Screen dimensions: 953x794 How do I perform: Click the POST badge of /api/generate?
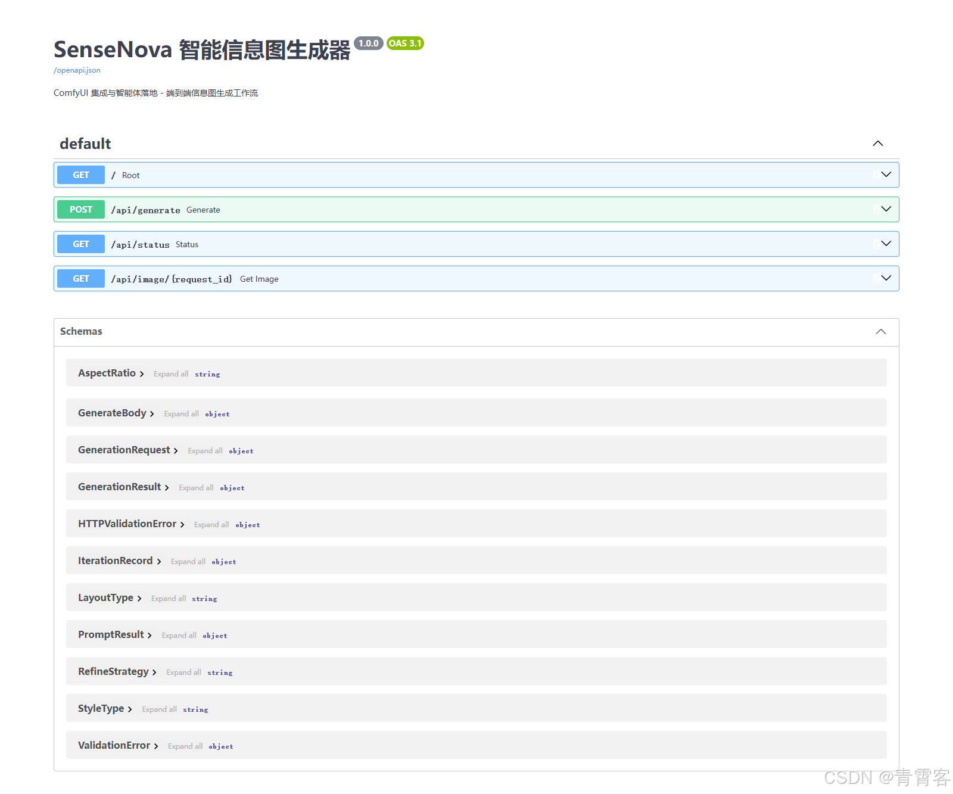pyautogui.click(x=81, y=210)
